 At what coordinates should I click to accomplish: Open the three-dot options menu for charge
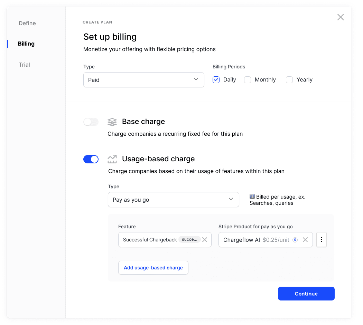[x=322, y=240]
